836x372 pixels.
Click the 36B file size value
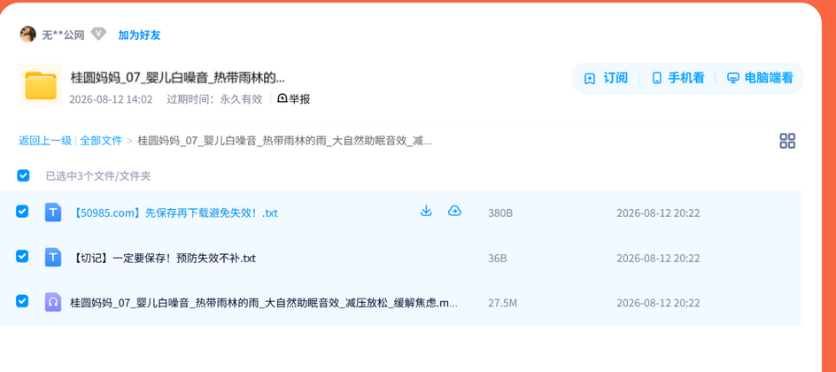pyautogui.click(x=498, y=259)
